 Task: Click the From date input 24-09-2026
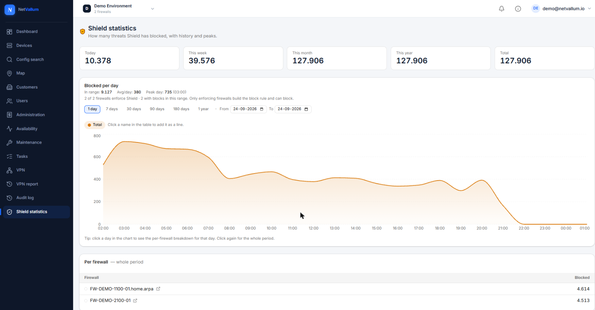point(249,109)
